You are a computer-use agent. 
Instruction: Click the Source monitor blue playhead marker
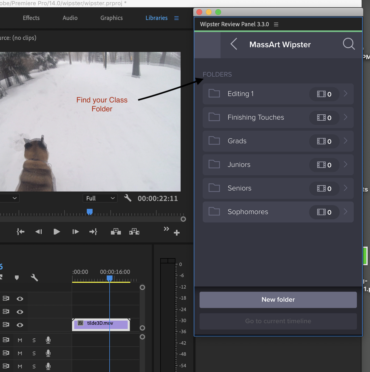90,212
